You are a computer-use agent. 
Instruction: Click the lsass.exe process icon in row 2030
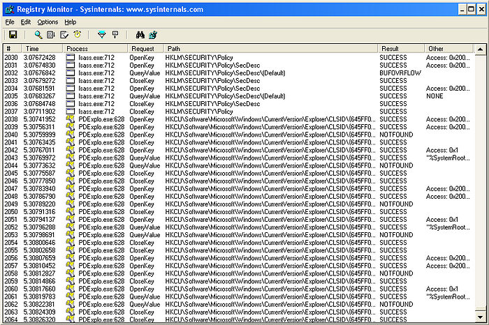(x=71, y=57)
